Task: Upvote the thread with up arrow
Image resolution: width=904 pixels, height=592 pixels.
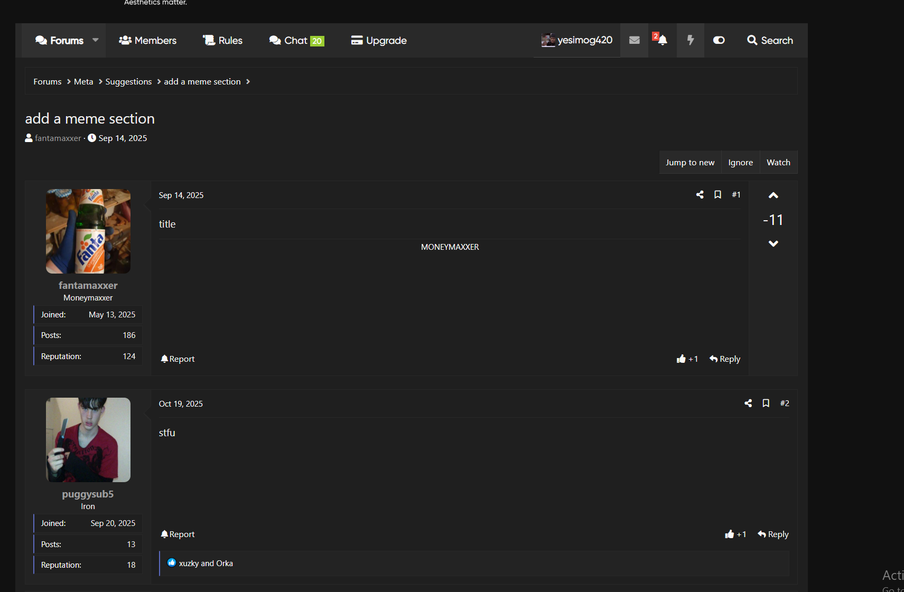Action: coord(773,195)
